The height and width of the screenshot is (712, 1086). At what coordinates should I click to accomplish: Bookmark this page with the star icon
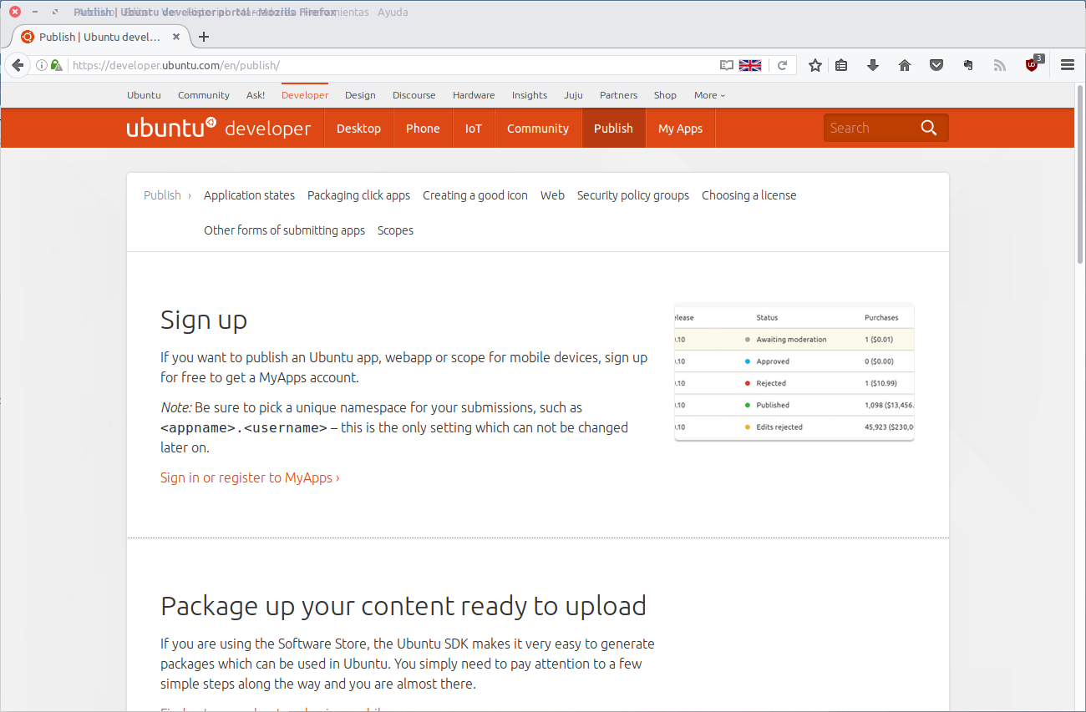click(815, 65)
